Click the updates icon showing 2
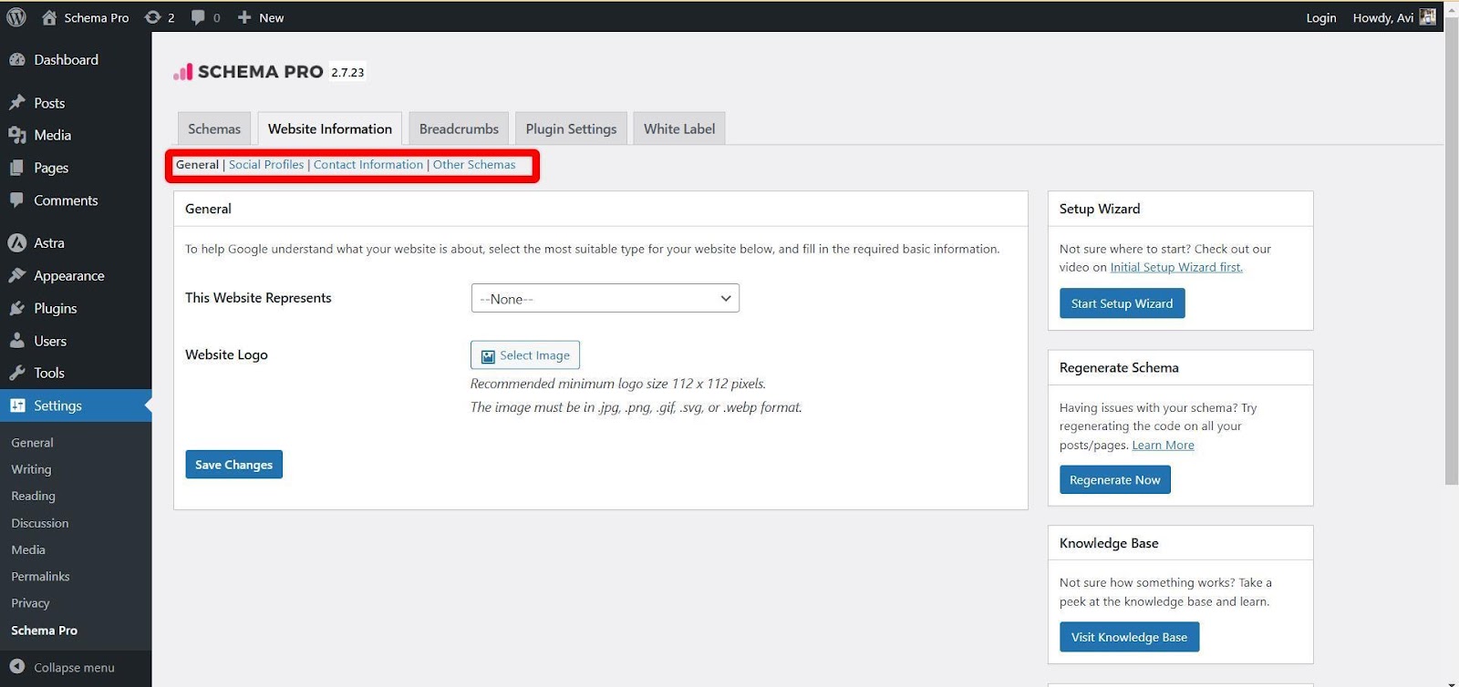 point(153,17)
